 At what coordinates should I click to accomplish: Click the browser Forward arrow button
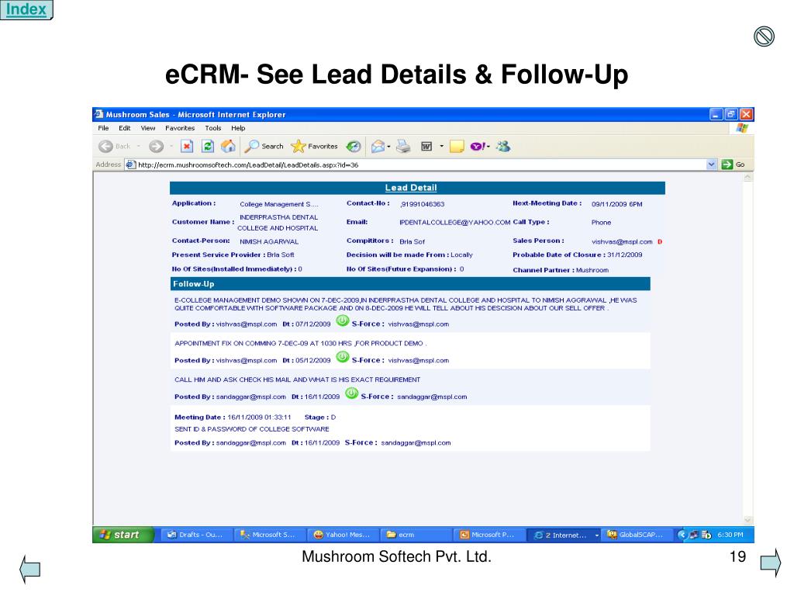pyautogui.click(x=156, y=147)
